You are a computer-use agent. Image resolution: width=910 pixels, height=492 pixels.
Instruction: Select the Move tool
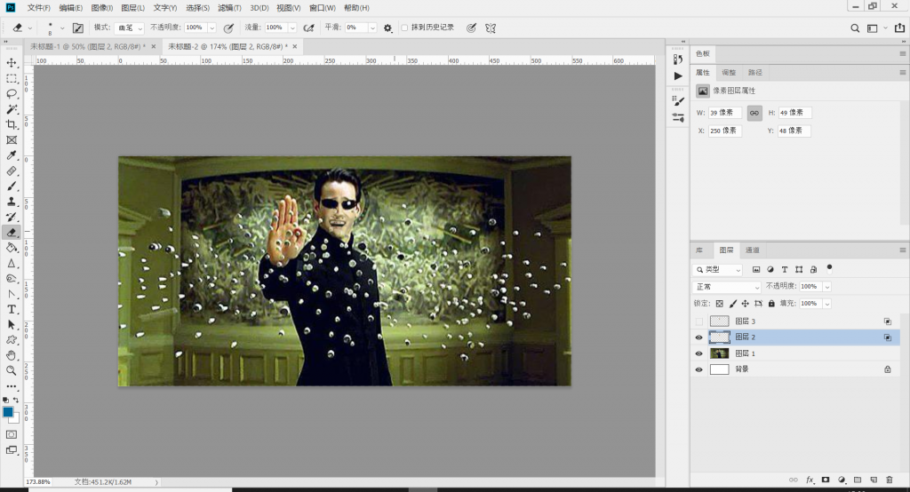click(x=11, y=63)
